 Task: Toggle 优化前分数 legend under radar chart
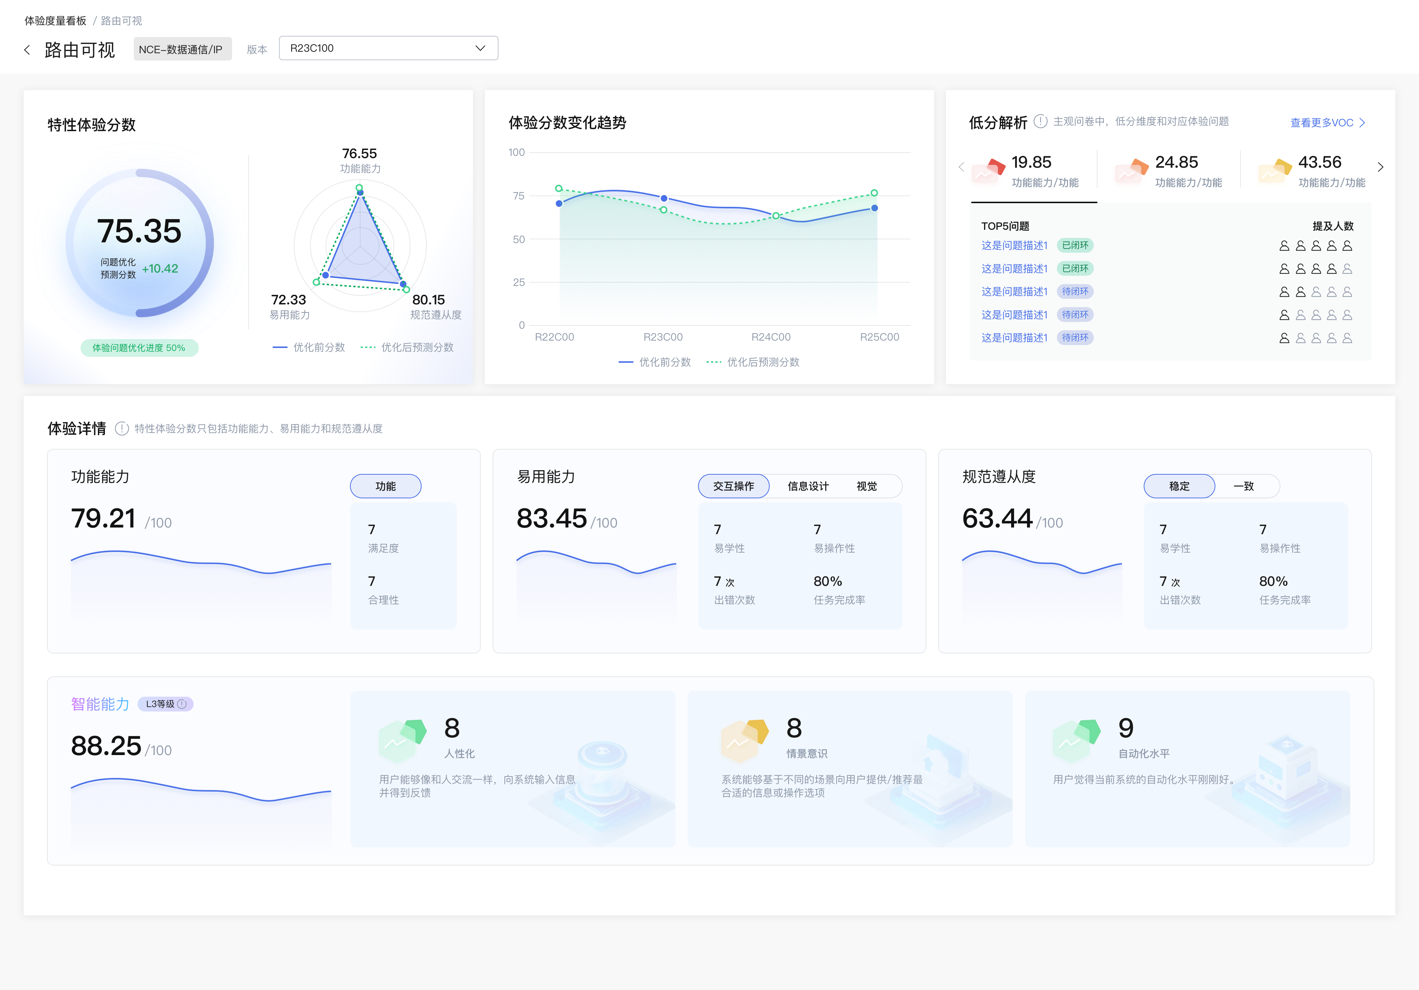(x=309, y=347)
